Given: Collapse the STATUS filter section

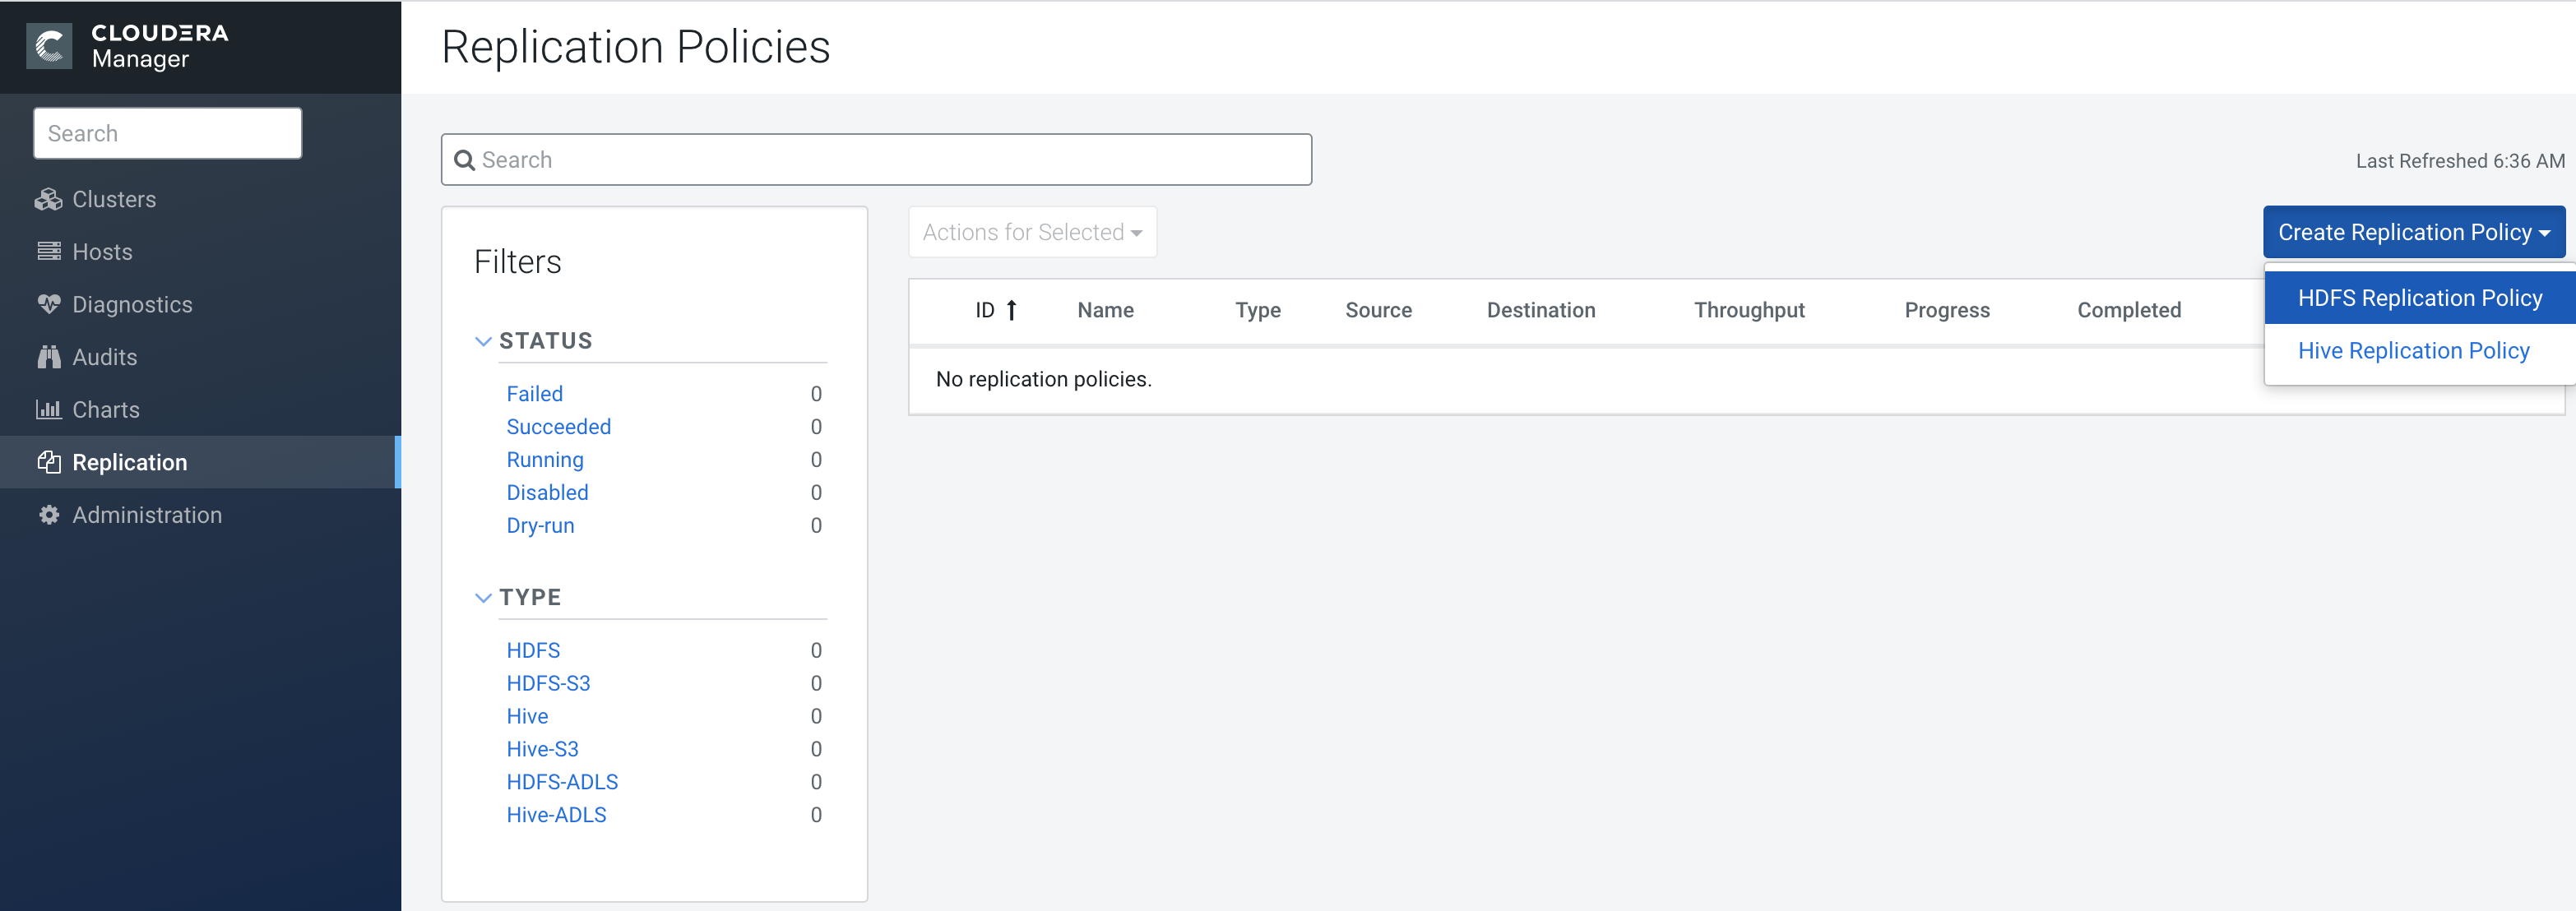Looking at the screenshot, I should click(x=483, y=341).
